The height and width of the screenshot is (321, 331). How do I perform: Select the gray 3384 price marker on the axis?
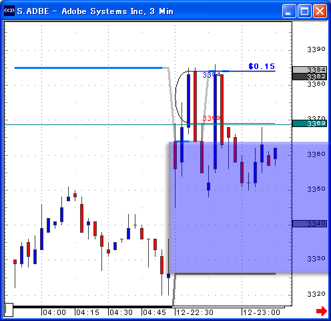click(x=310, y=70)
